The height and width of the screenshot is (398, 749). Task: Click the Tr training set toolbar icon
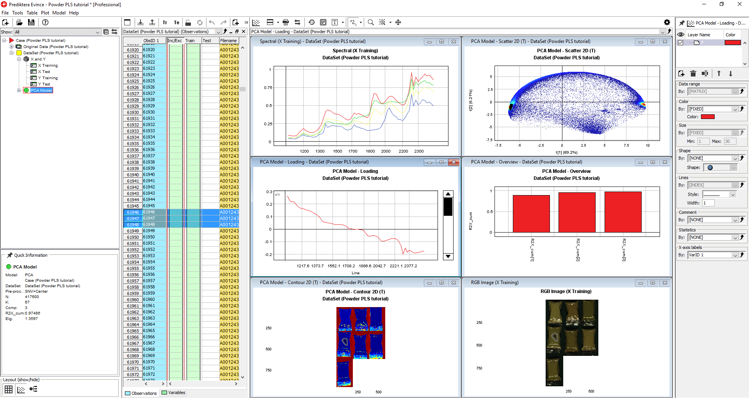tap(165, 23)
